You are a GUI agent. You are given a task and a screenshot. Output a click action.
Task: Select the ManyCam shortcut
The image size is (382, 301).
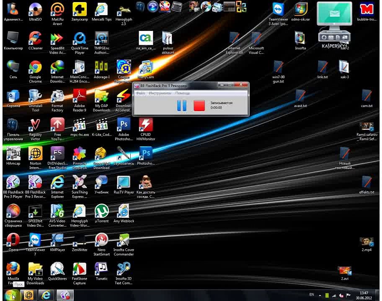pyautogui.click(x=146, y=69)
